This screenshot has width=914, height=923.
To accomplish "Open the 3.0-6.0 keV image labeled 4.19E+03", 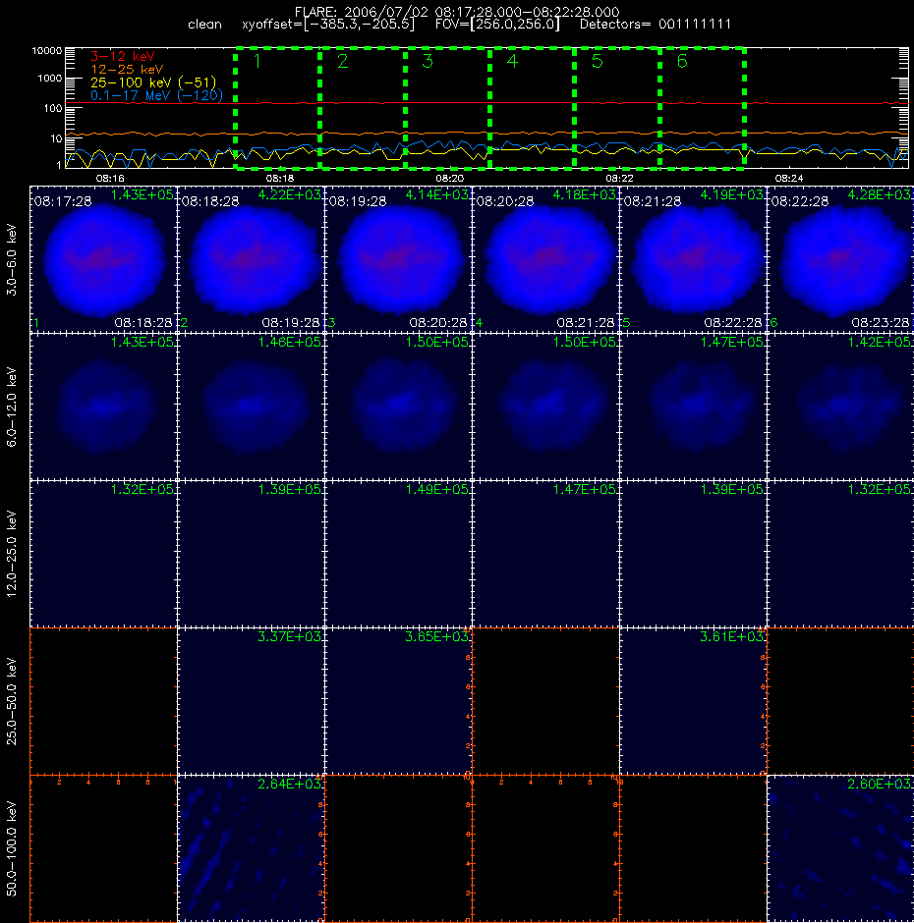I will [x=693, y=259].
